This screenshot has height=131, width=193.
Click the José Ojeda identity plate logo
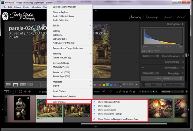[19, 16]
